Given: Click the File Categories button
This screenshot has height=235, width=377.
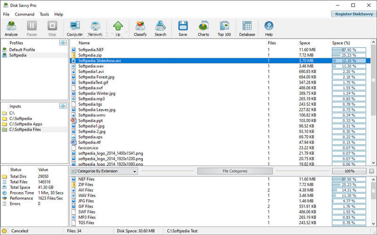Looking at the screenshot, I should (x=235, y=171).
